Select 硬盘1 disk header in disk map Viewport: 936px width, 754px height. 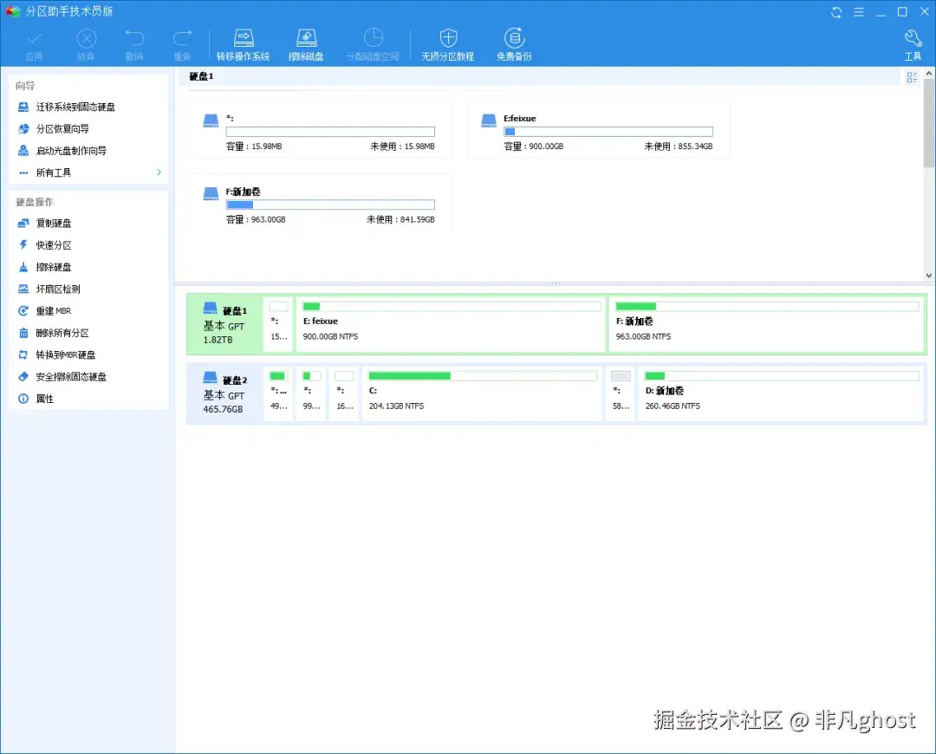tap(224, 324)
